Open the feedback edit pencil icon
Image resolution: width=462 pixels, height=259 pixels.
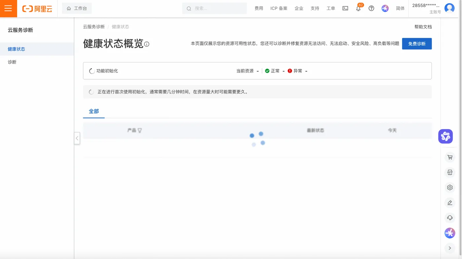(x=450, y=203)
